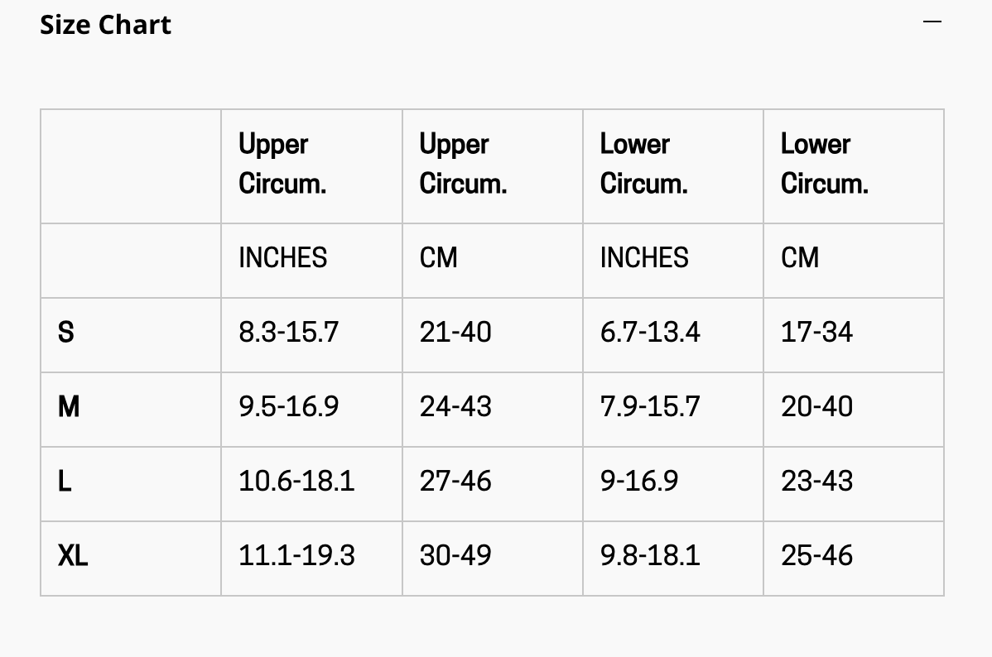Select the XL size row label

point(73,556)
